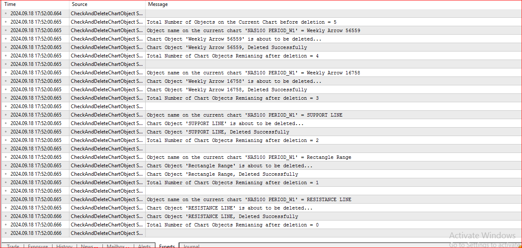Switch to the Experts tab
The image size is (522, 248).
coord(167,246)
